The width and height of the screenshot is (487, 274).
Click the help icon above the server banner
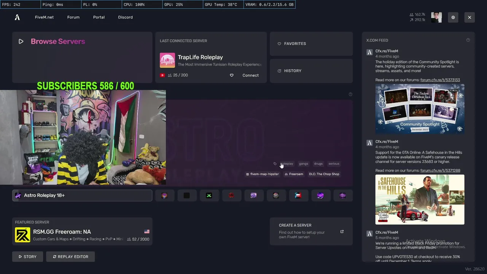tap(350, 94)
